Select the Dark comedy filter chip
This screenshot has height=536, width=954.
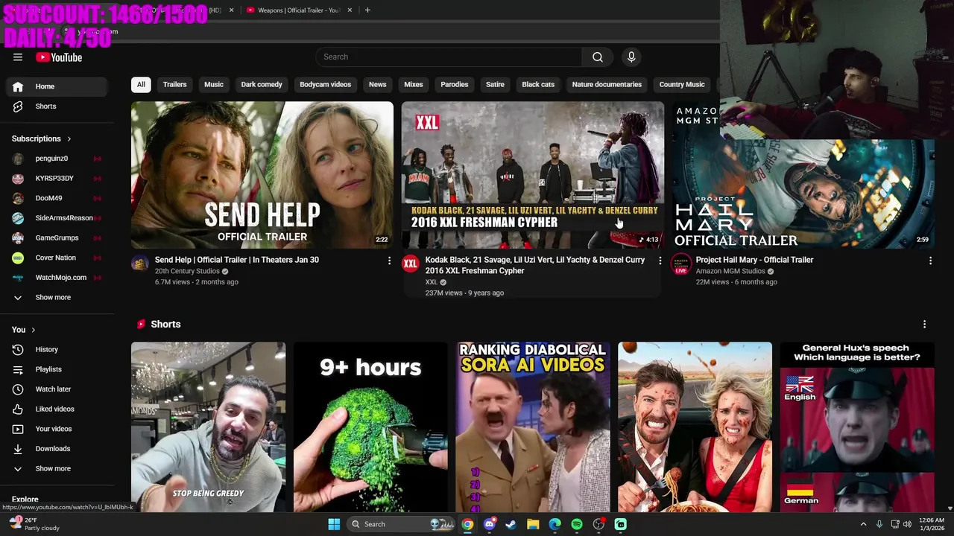coord(262,84)
